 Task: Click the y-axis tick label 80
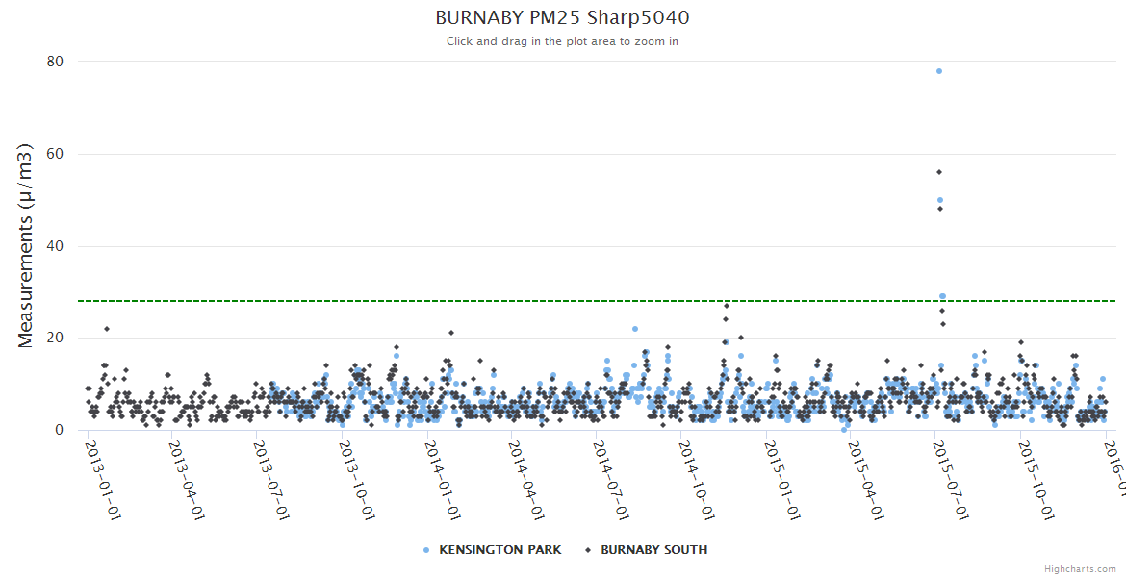click(x=55, y=62)
